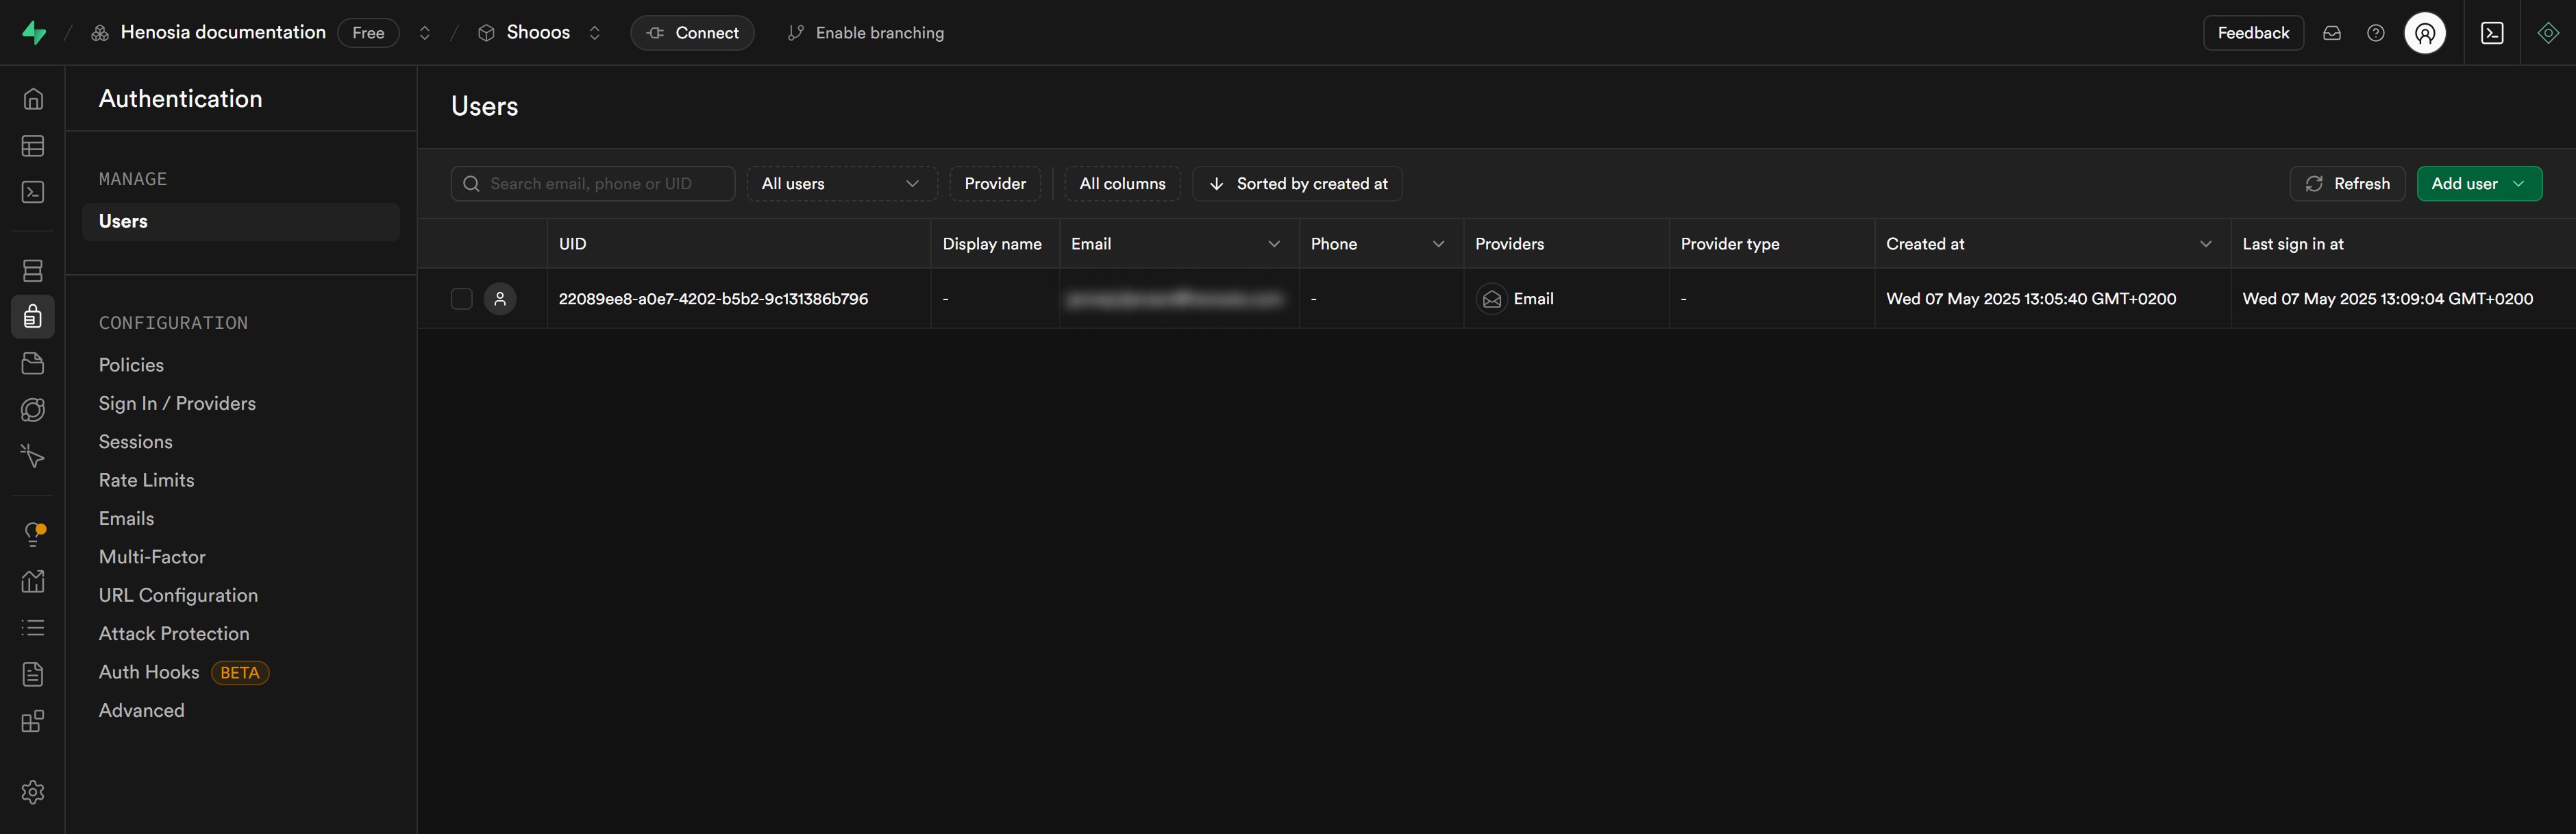
Task: Open Advanced configuration page
Action: (x=142, y=711)
